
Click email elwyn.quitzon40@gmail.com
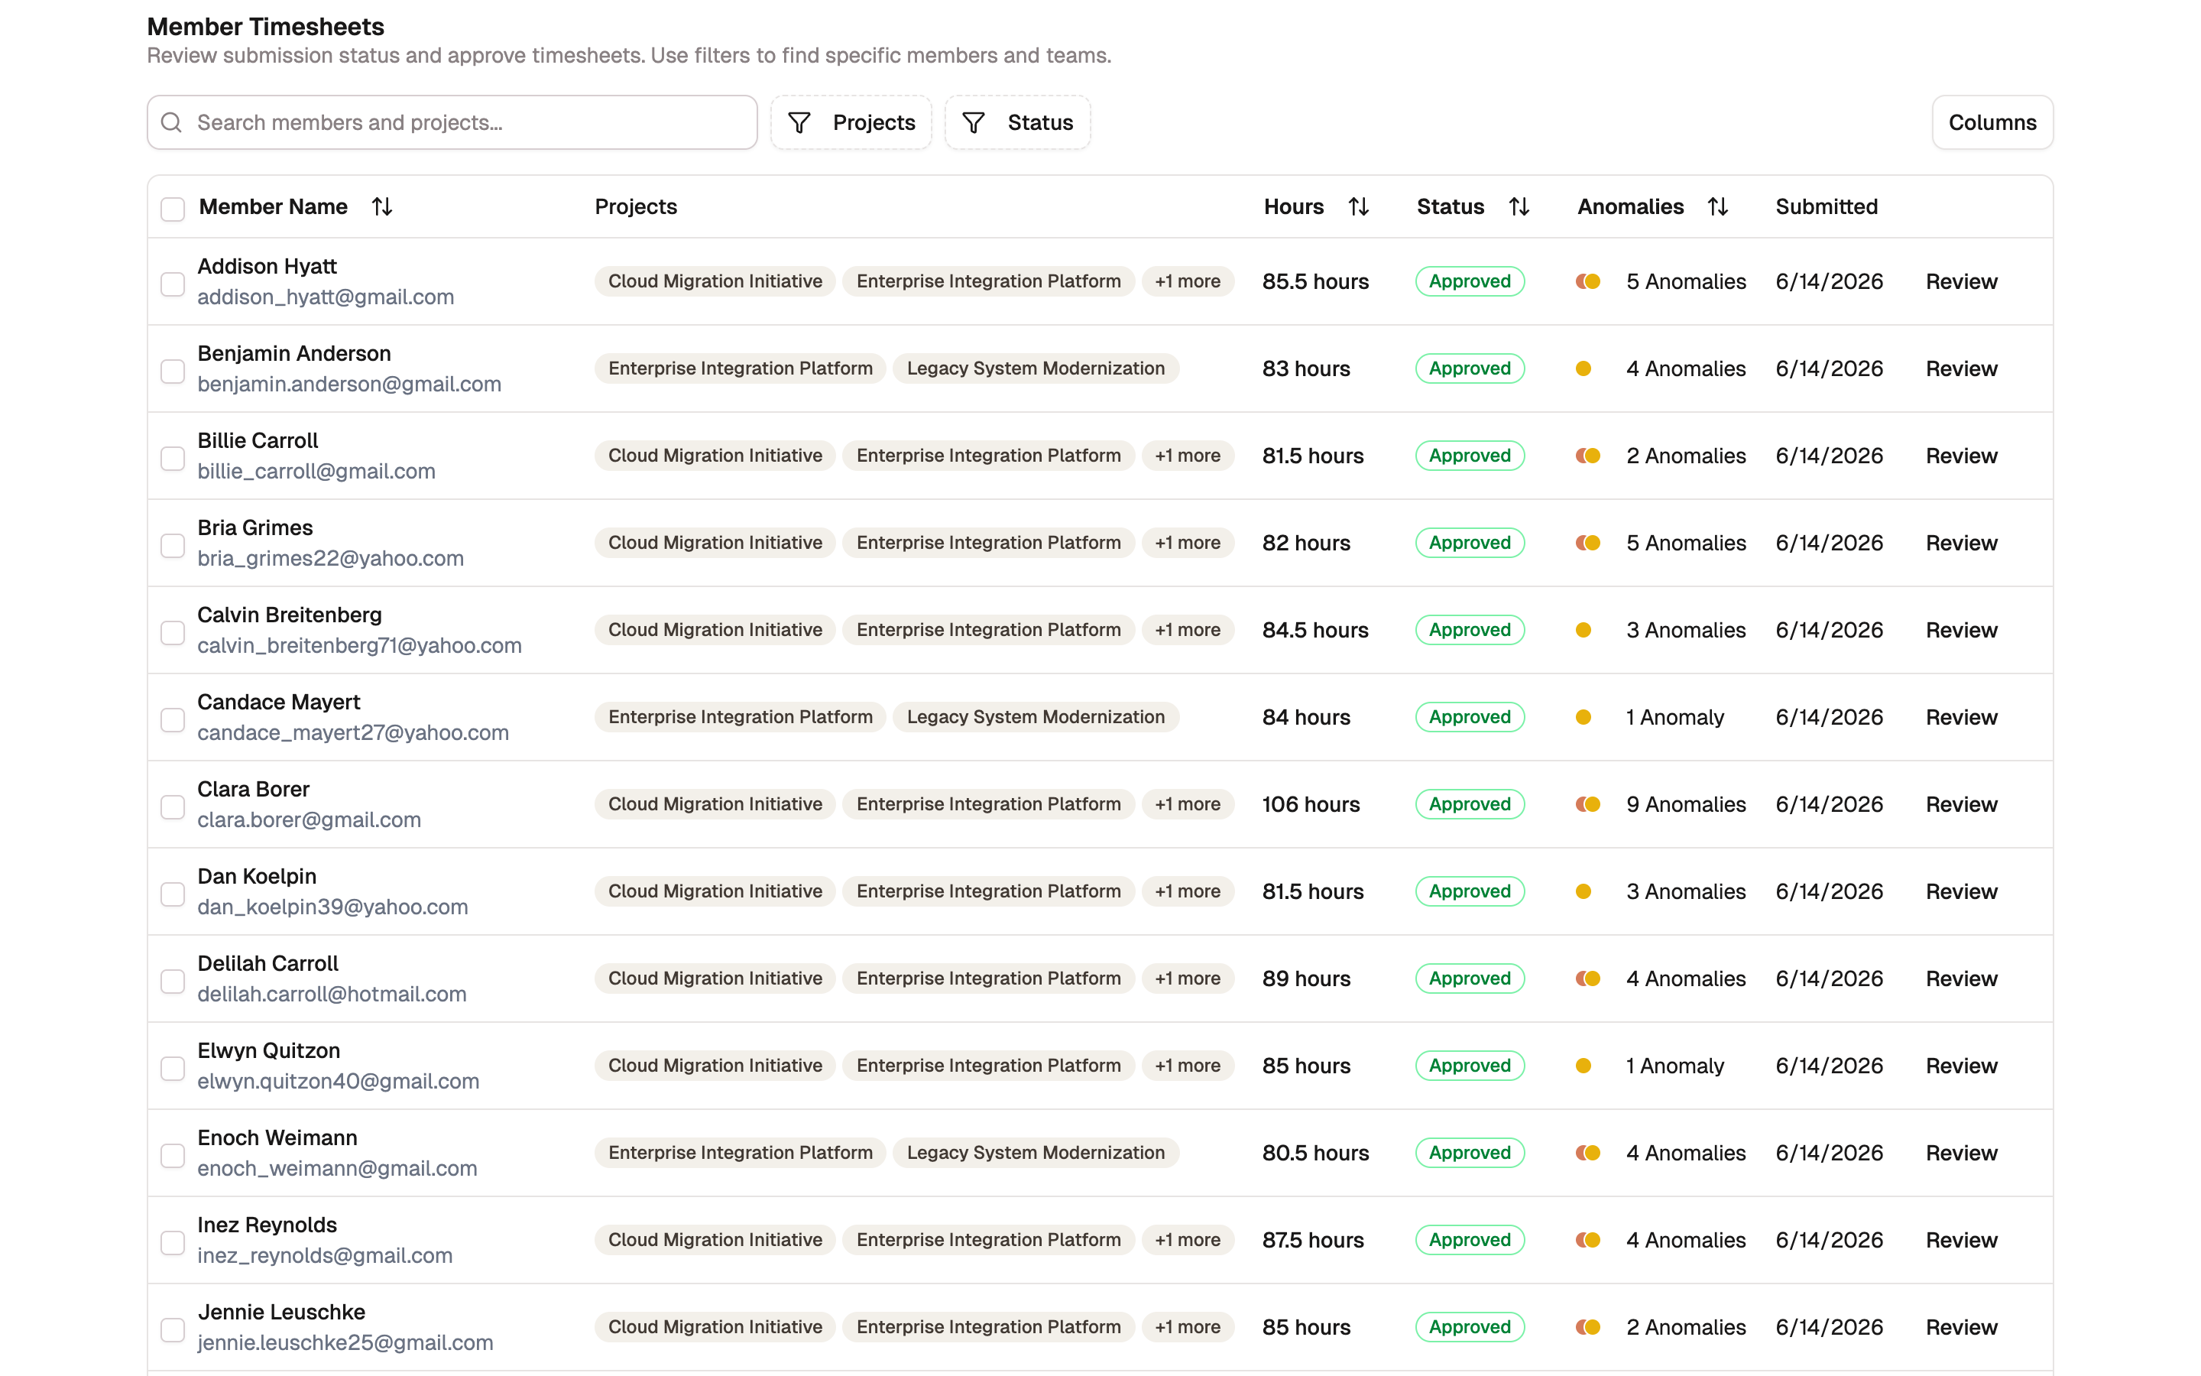[x=339, y=1081]
